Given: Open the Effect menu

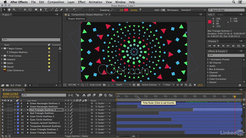Looking at the screenshot, I should click(x=82, y=2).
